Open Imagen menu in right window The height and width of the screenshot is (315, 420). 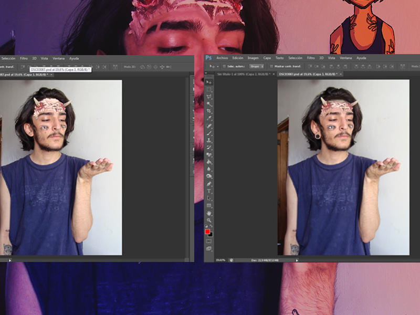[253, 58]
